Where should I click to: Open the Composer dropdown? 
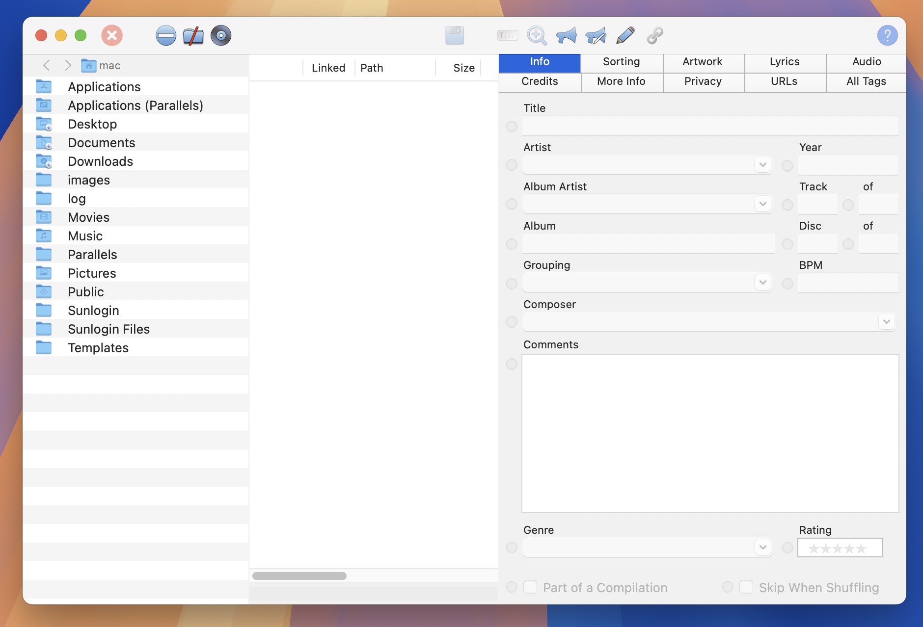[886, 322]
